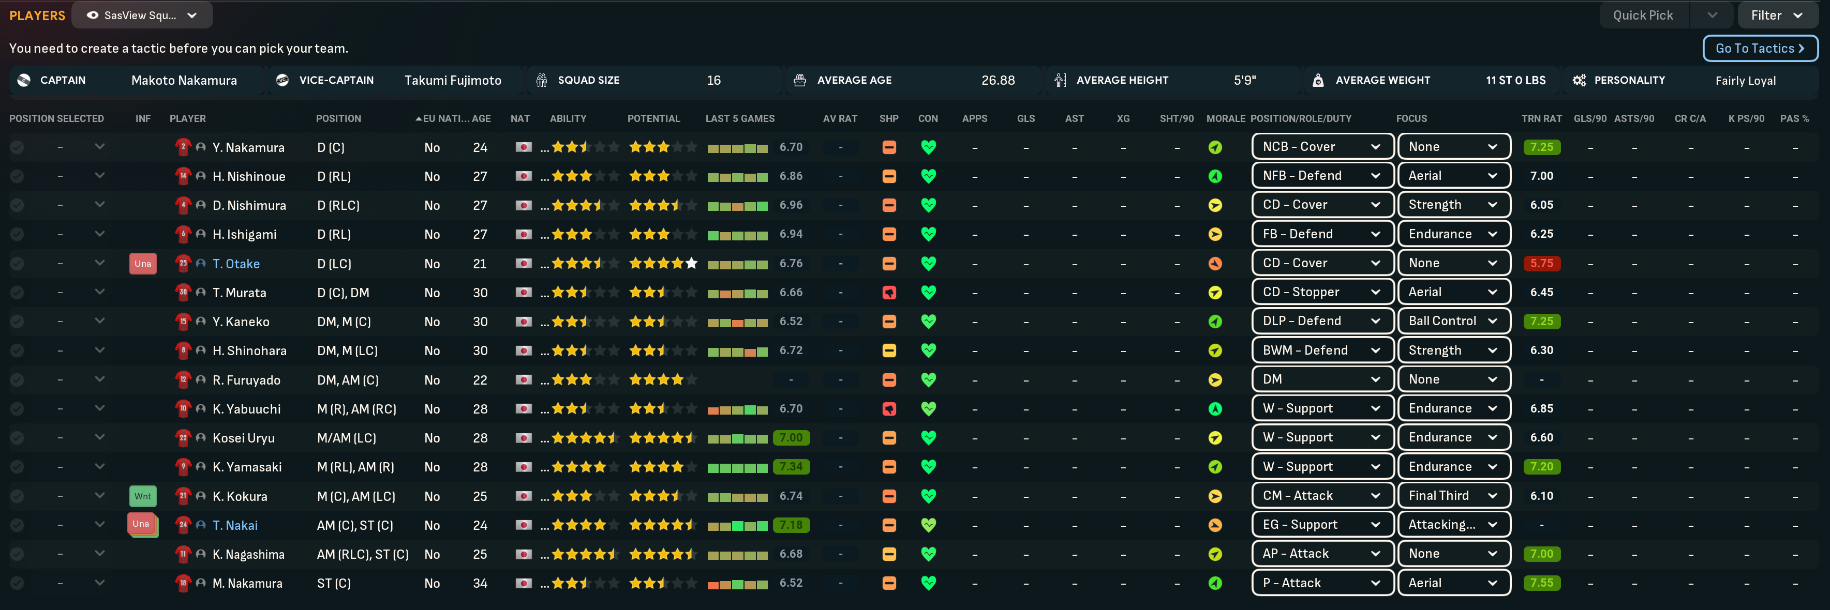Screen dimensions: 1830x610
Task: Click the person icon beside Kosei Uryu
Action: click(x=201, y=438)
